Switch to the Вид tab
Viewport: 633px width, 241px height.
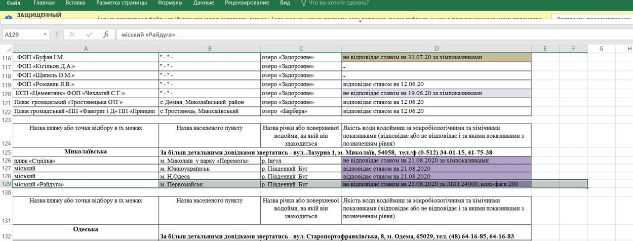click(x=285, y=3)
